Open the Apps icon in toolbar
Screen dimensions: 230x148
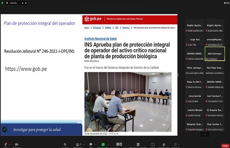[x=175, y=145]
